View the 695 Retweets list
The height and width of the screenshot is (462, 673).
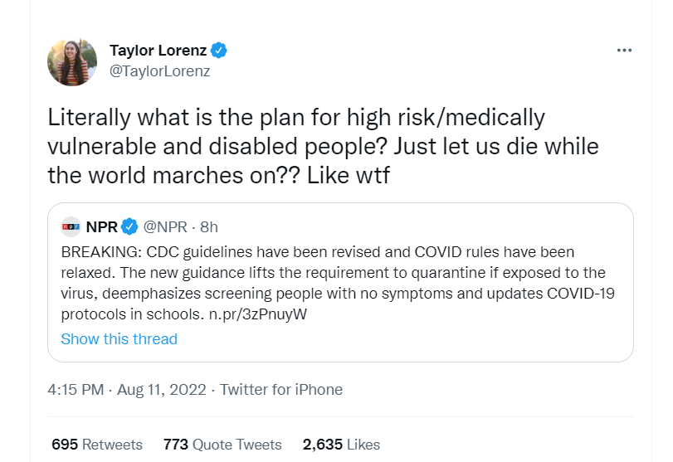coord(97,445)
